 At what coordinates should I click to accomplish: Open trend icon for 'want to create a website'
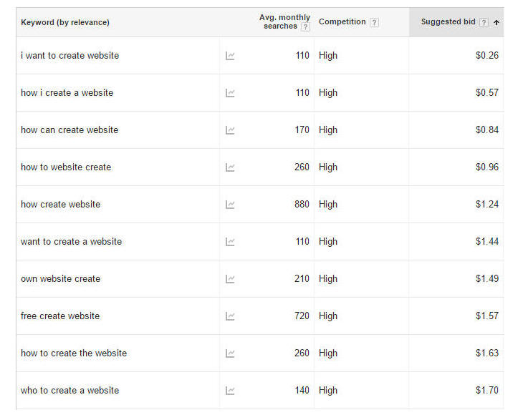tap(230, 242)
